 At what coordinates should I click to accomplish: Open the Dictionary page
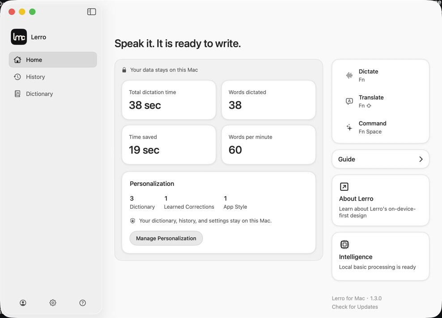pos(53,94)
